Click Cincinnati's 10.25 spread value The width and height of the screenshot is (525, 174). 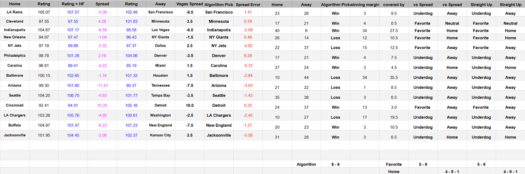[102, 106]
